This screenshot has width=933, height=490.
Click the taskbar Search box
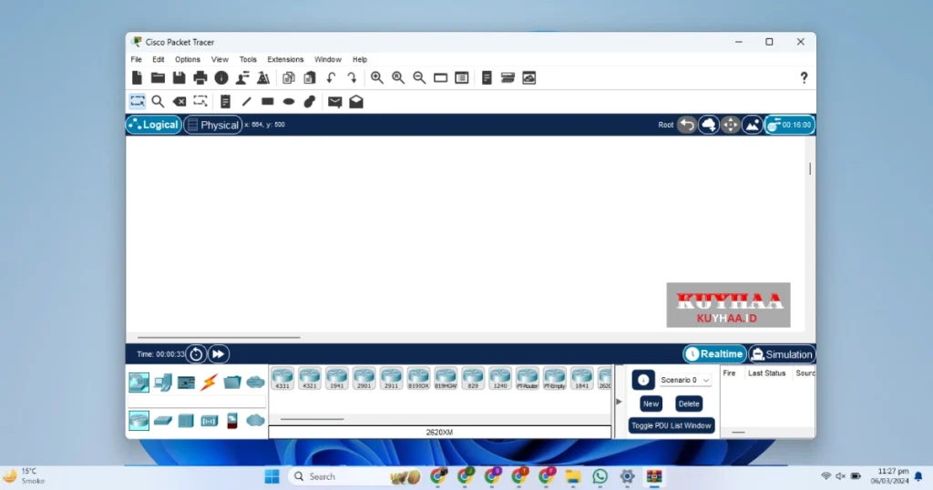point(355,477)
